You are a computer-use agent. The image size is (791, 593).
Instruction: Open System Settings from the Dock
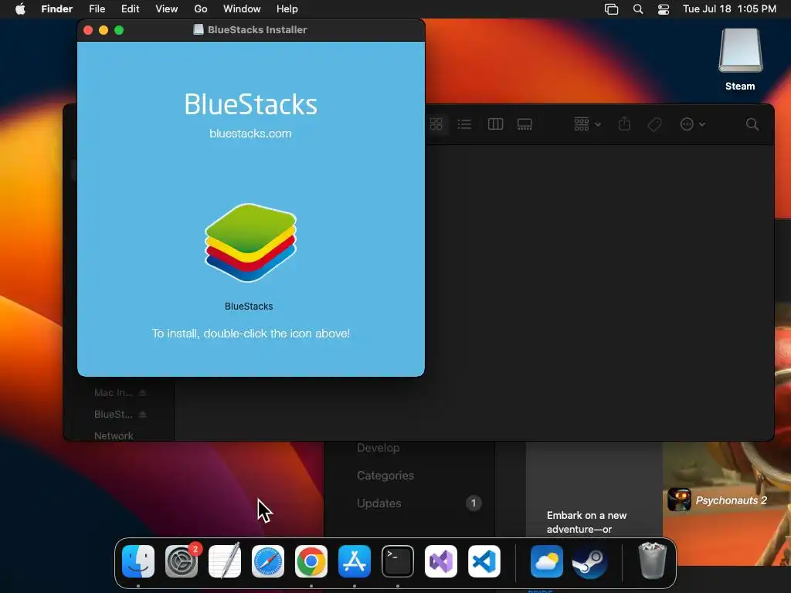click(x=182, y=561)
